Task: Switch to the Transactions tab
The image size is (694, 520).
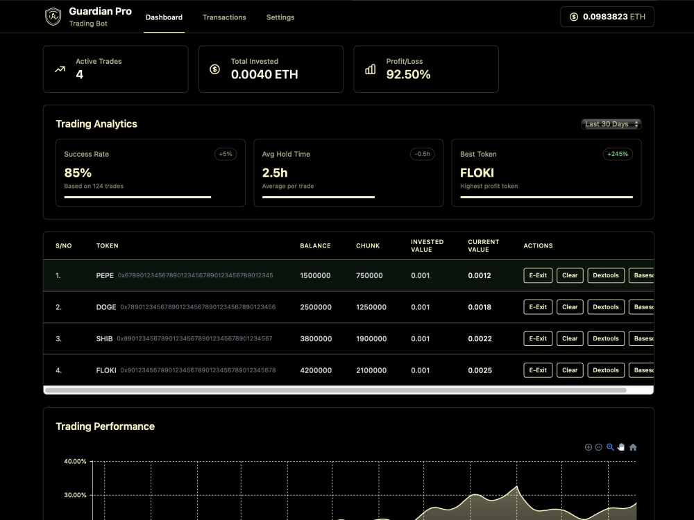Action: pos(224,17)
